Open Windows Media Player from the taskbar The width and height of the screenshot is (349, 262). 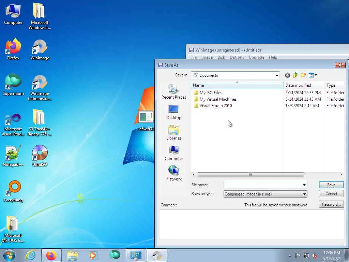pyautogui.click(x=93, y=255)
